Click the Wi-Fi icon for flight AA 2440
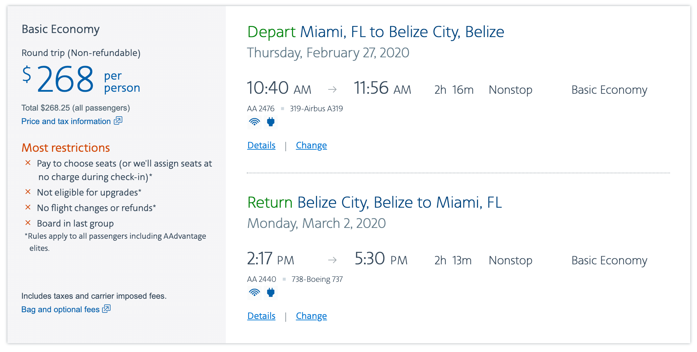This screenshot has height=352, width=697. tap(254, 293)
